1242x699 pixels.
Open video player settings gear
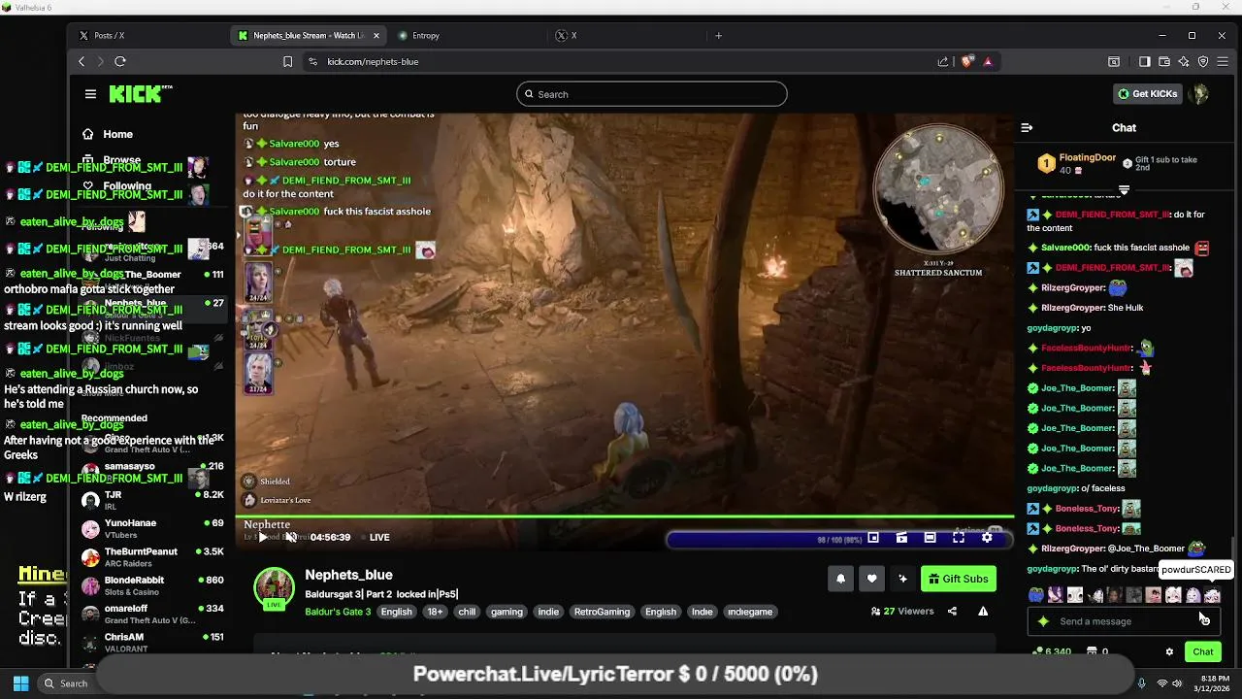tap(987, 537)
